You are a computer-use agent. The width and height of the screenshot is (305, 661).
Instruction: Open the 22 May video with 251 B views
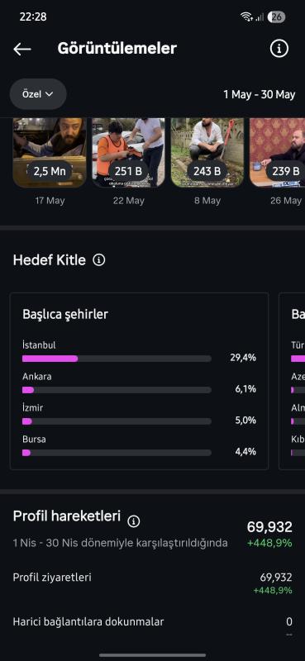click(128, 153)
